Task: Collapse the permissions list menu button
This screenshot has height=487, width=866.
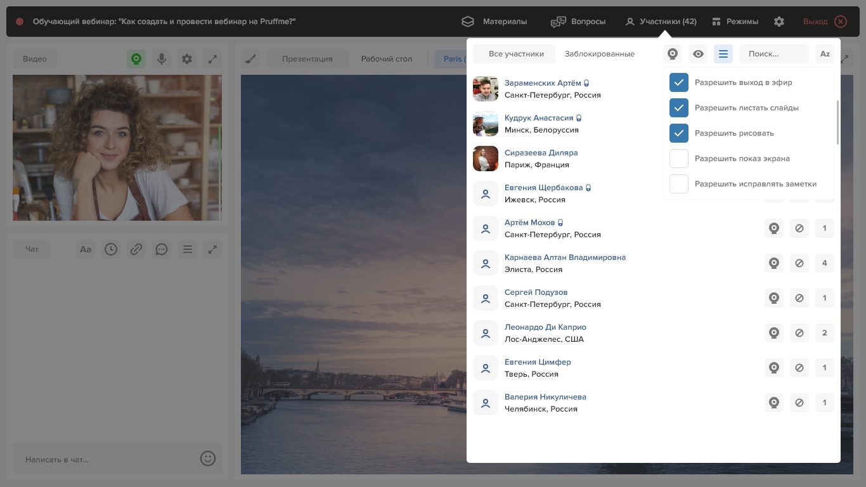Action: pyautogui.click(x=723, y=54)
